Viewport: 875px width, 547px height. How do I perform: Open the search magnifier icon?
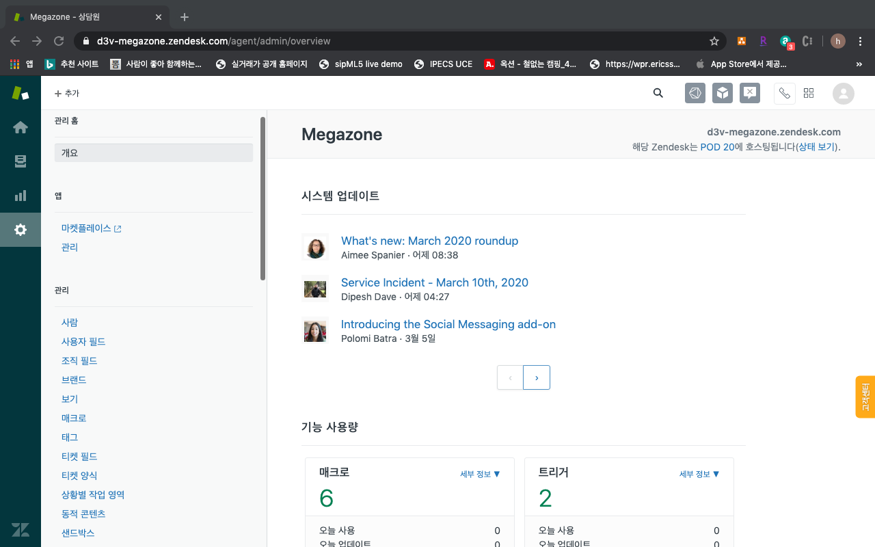coord(658,93)
